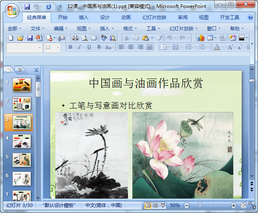Expand the bullets list dropdown

[x=208, y=47]
